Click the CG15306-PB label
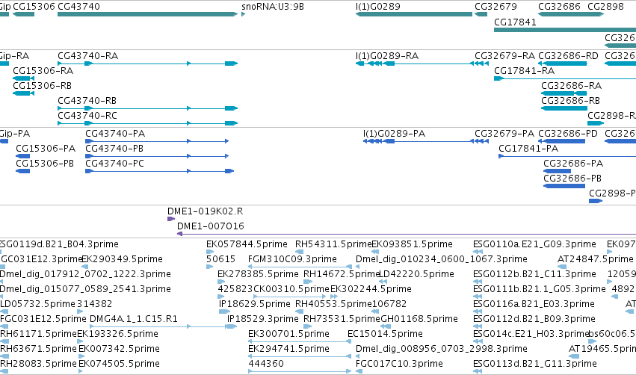Screen dimensions: 636x375 (x=45, y=164)
